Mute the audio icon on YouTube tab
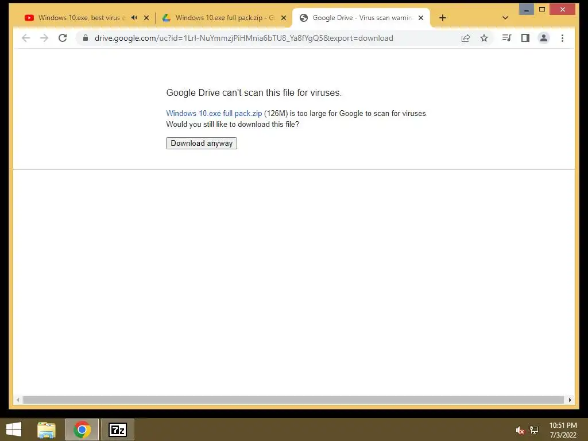The height and width of the screenshot is (441, 588). point(134,18)
